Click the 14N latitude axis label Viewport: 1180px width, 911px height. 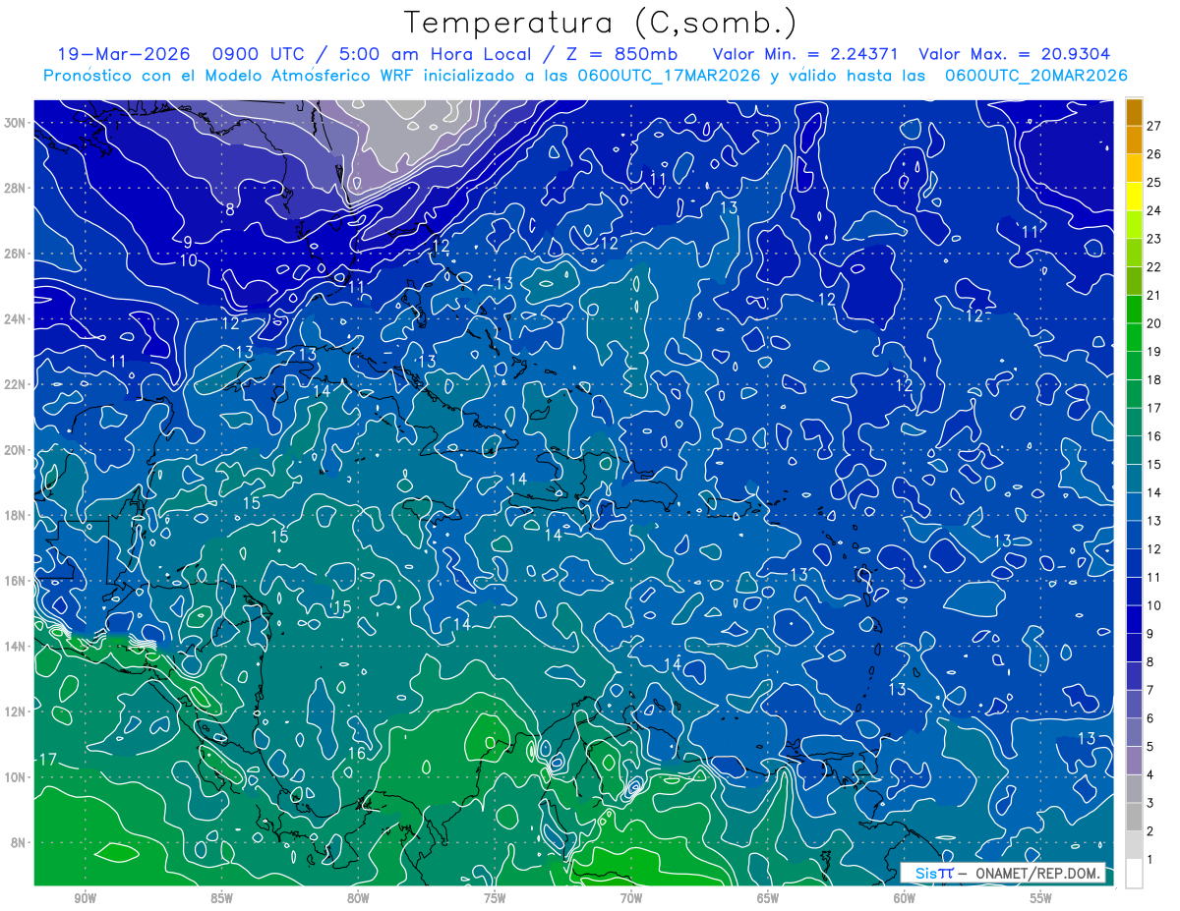tap(15, 647)
